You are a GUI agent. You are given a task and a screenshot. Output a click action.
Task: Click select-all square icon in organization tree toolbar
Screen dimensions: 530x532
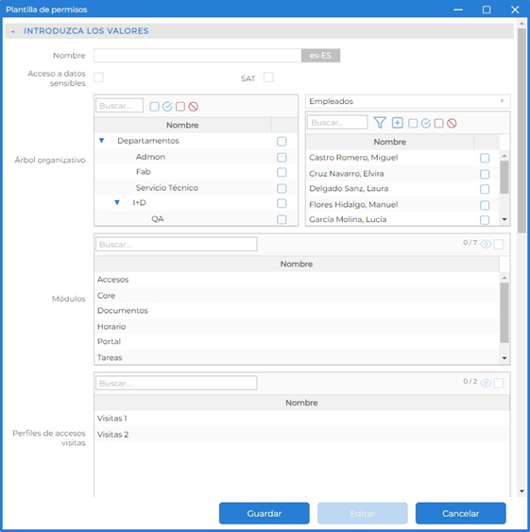[154, 107]
